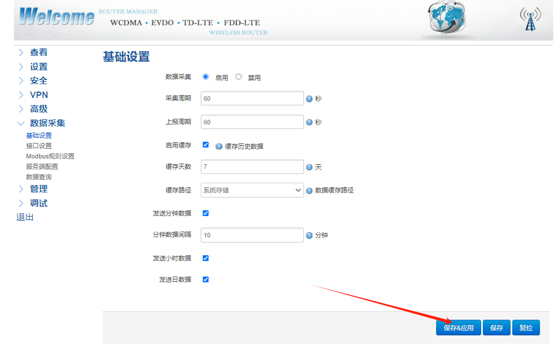Select 禁用 radio for 数据采集
559x348 pixels.
pyautogui.click(x=238, y=77)
